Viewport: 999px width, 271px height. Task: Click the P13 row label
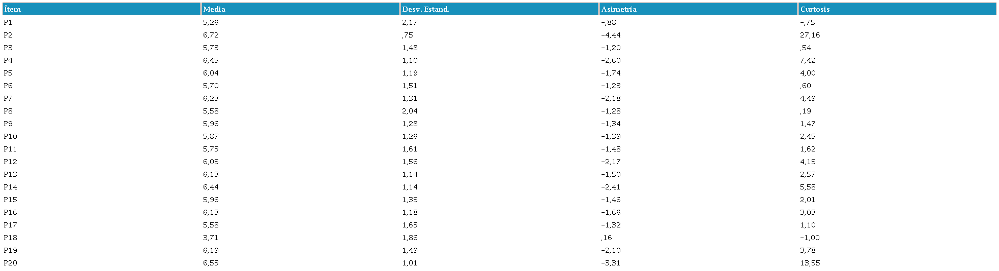[x=10, y=174]
